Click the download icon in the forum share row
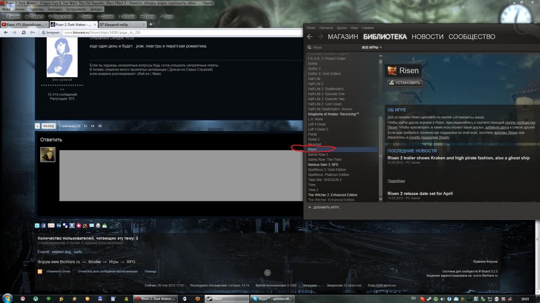 pos(104,225)
